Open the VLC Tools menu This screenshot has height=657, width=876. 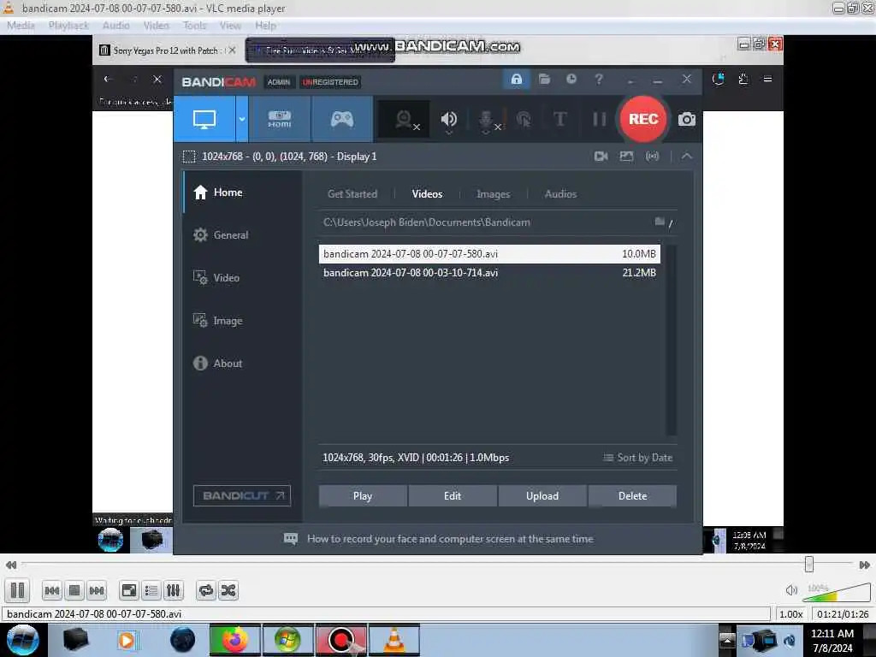(x=194, y=26)
